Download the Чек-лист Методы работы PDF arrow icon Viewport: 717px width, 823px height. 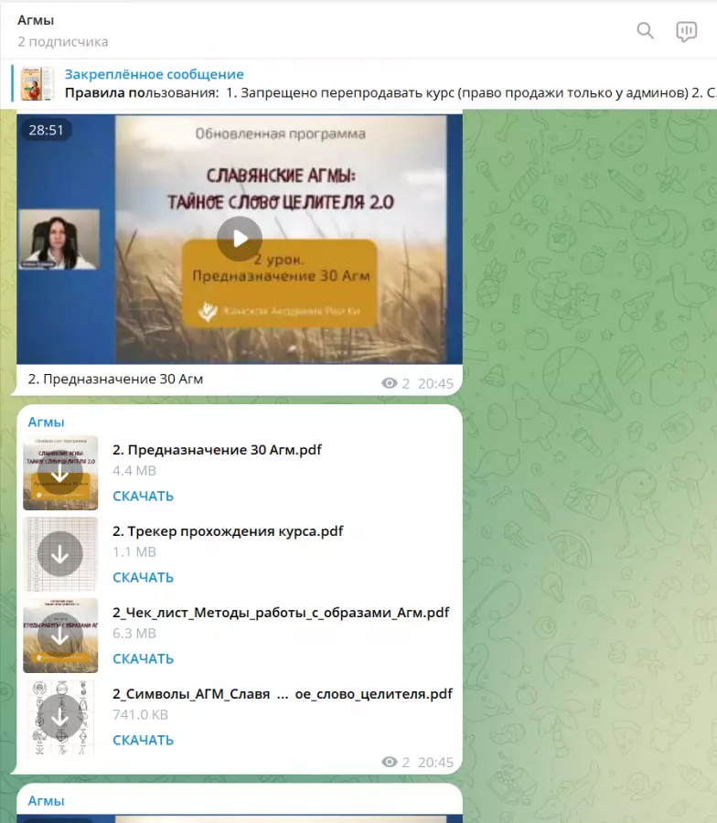tap(60, 636)
